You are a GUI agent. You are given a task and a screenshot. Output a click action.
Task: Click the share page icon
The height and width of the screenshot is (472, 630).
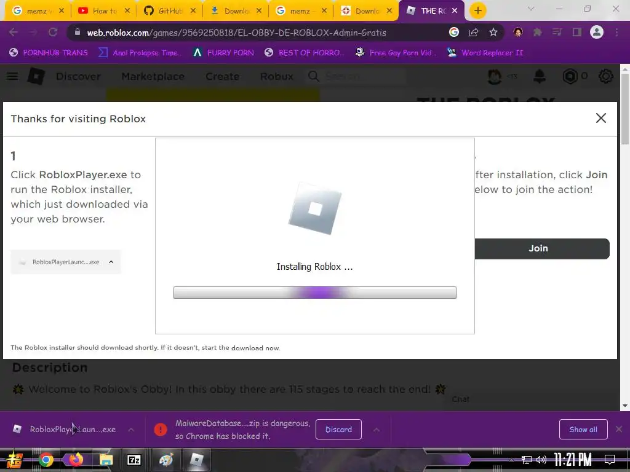click(x=474, y=33)
